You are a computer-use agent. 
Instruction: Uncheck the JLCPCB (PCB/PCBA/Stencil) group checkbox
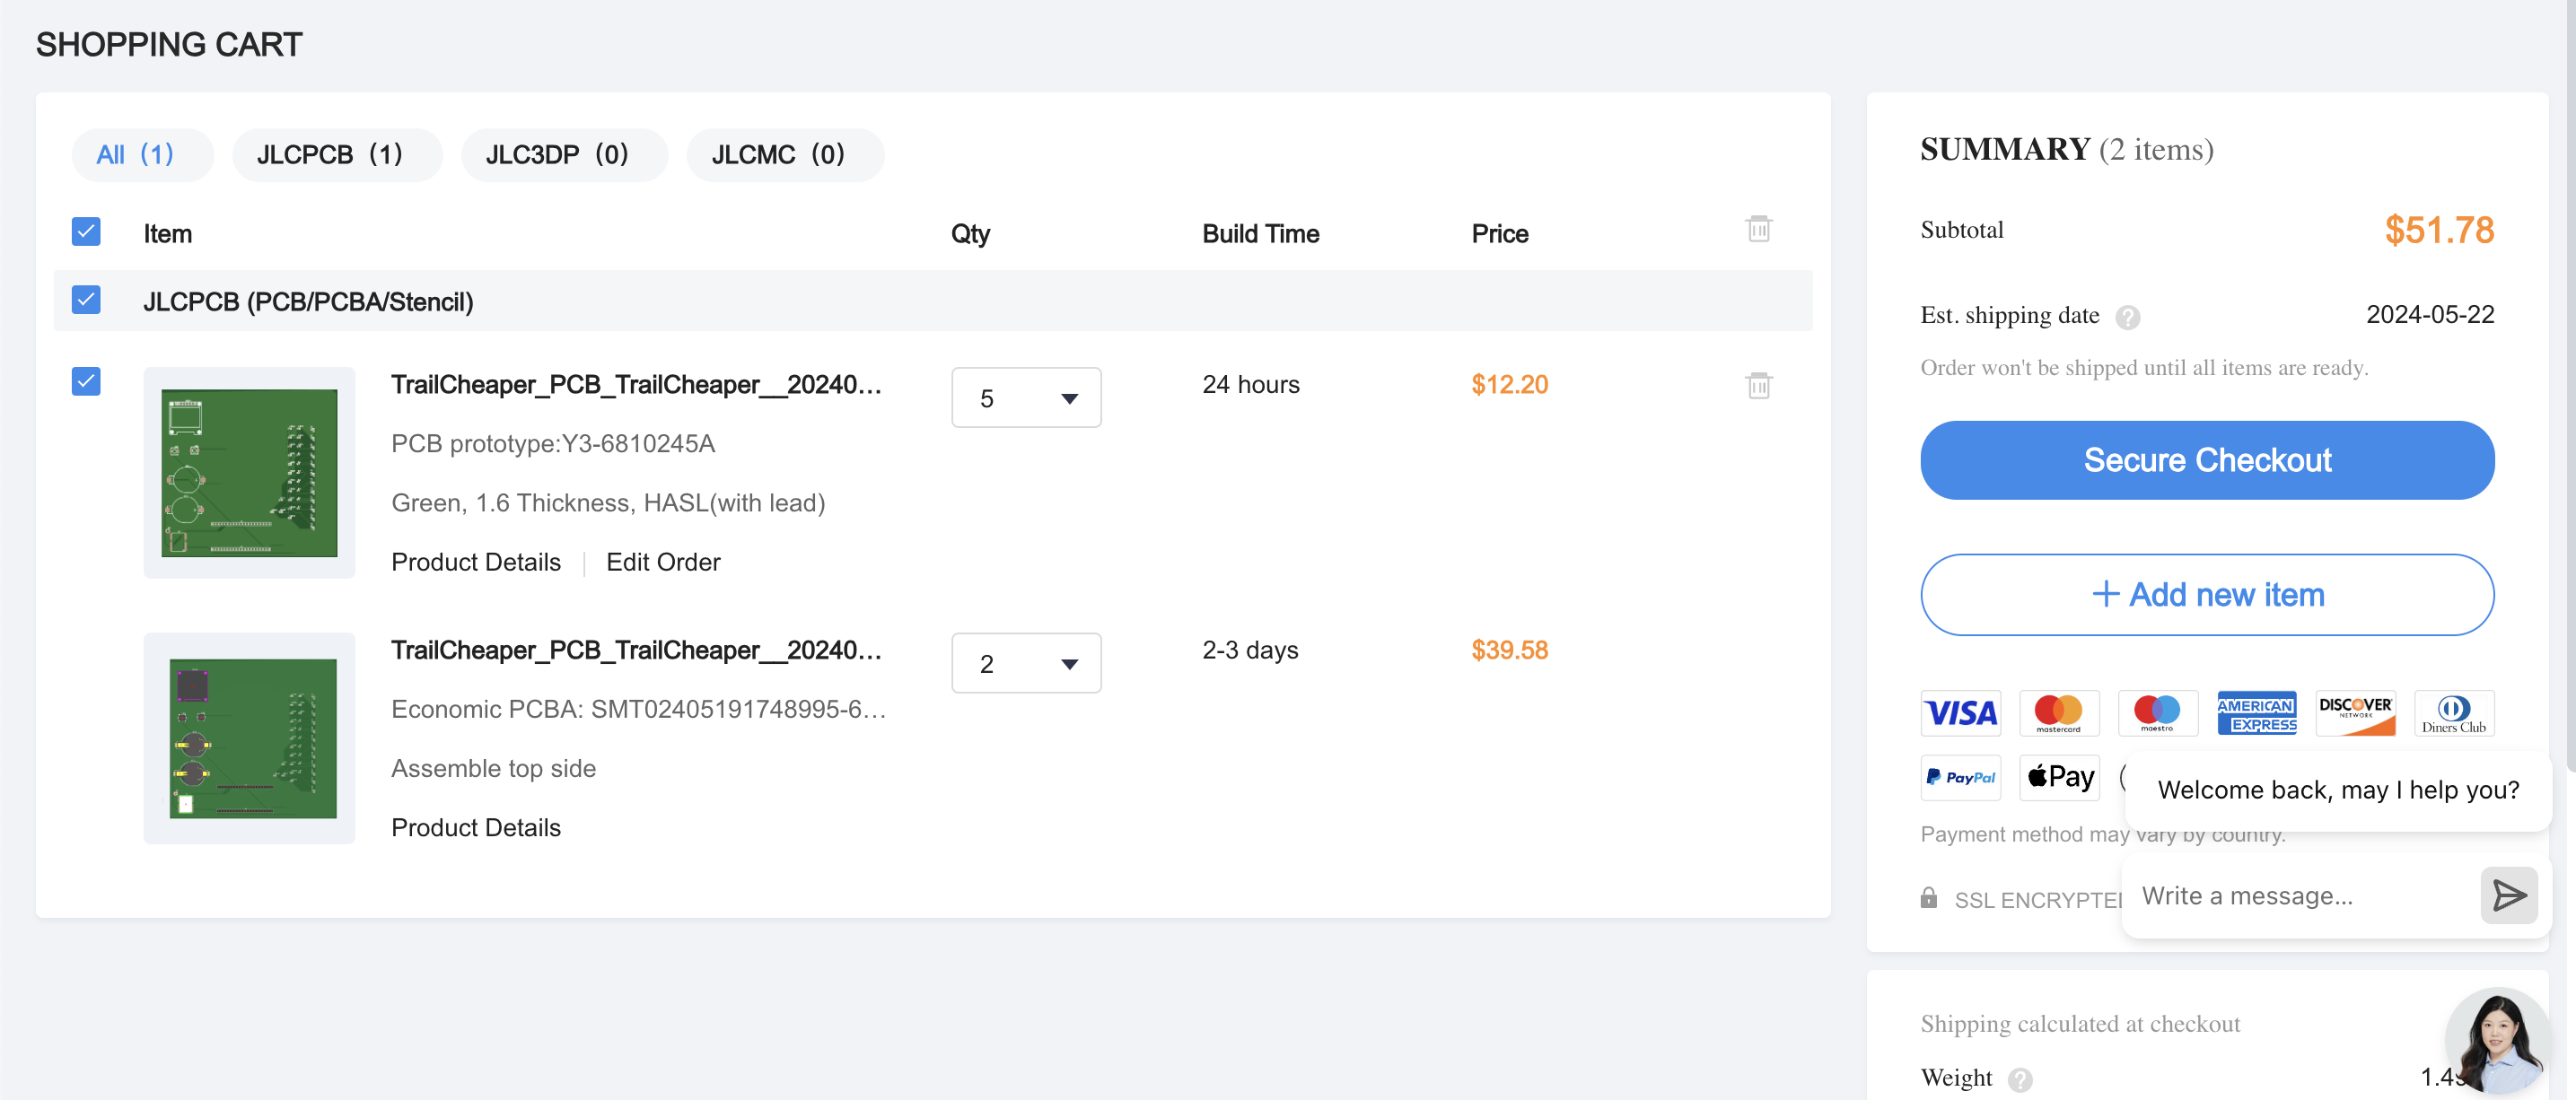(86, 300)
